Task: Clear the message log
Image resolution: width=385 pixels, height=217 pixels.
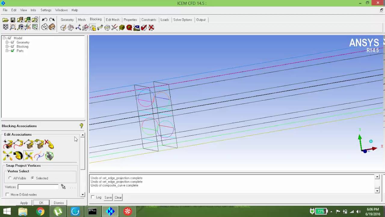Action: pyautogui.click(x=118, y=197)
